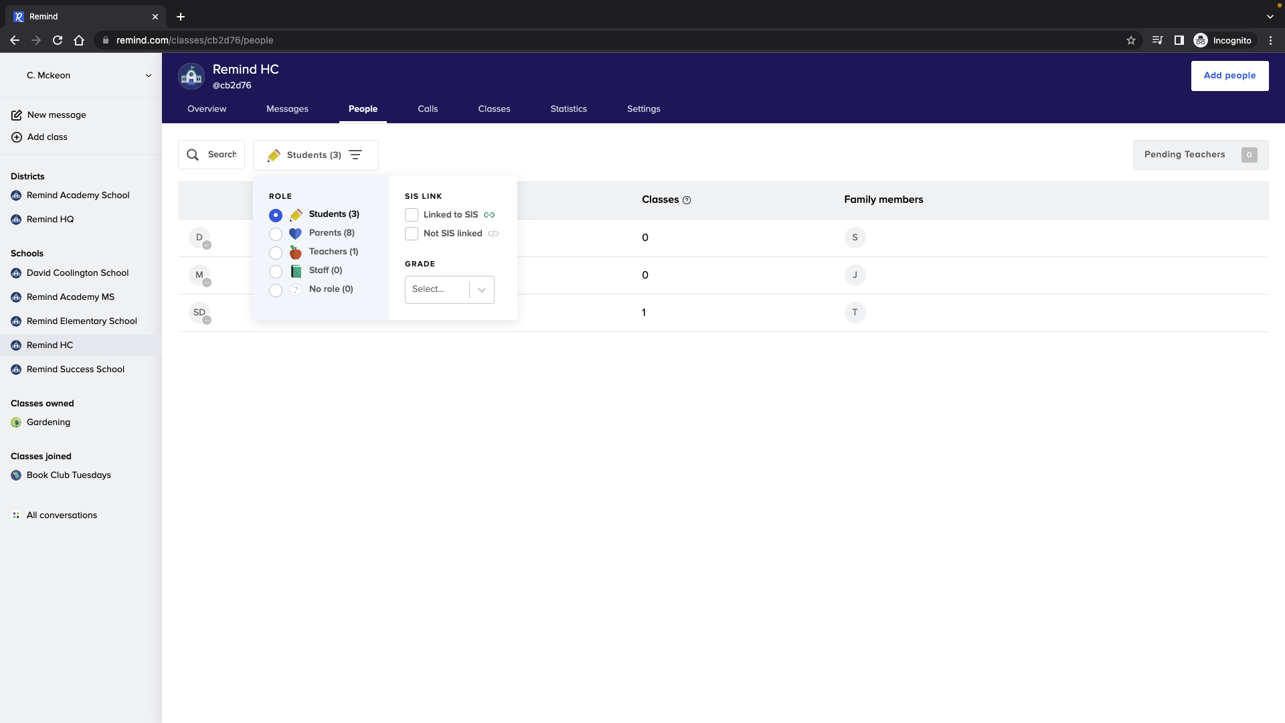The image size is (1285, 723).
Task: Toggle the Students (3) filter dropdown
Action: 315,155
